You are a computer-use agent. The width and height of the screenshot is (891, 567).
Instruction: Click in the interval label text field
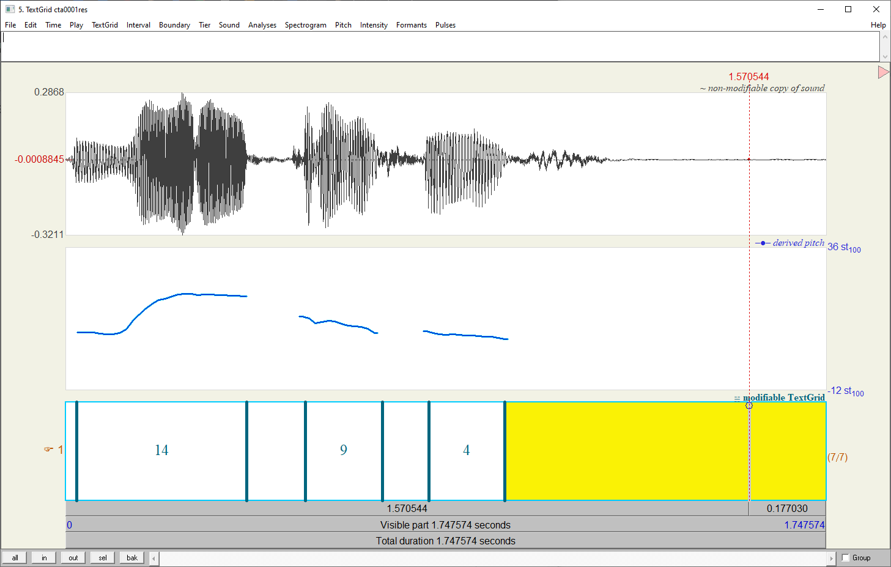pyautogui.click(x=440, y=46)
